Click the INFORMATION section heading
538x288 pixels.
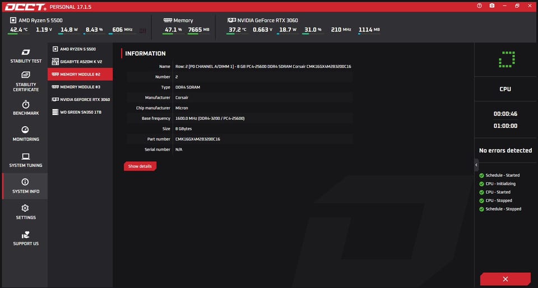(146, 53)
